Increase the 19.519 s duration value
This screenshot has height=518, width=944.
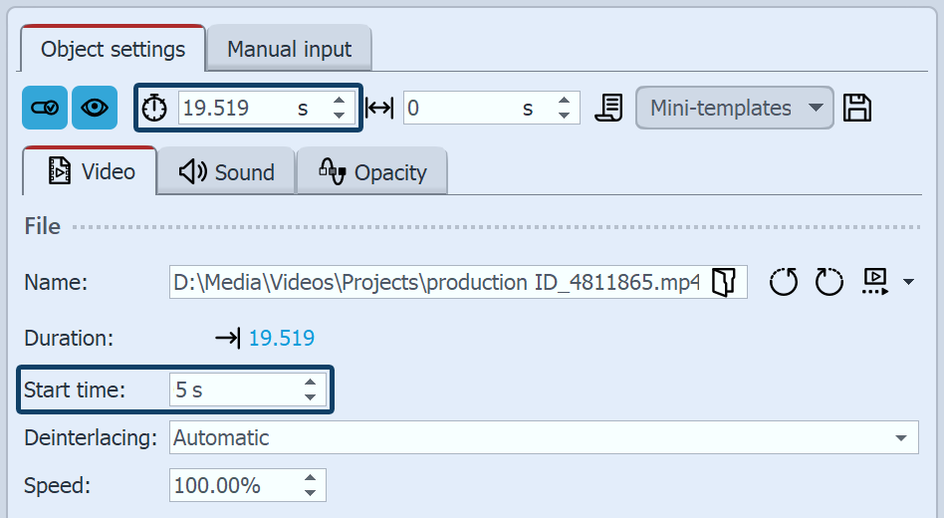(x=339, y=101)
